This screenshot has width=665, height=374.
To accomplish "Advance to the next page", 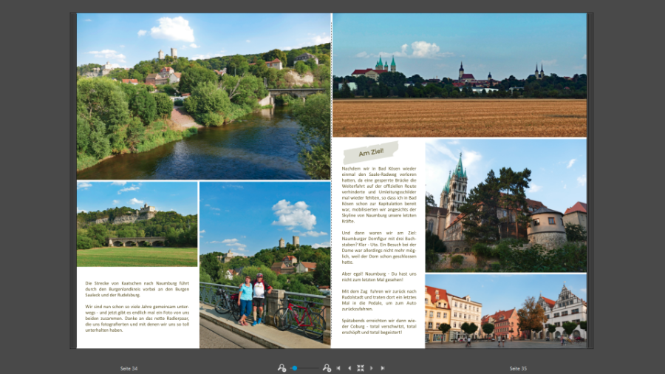I will 372,367.
